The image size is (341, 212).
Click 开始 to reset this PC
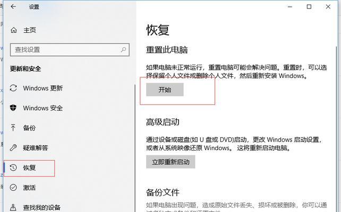tap(165, 90)
